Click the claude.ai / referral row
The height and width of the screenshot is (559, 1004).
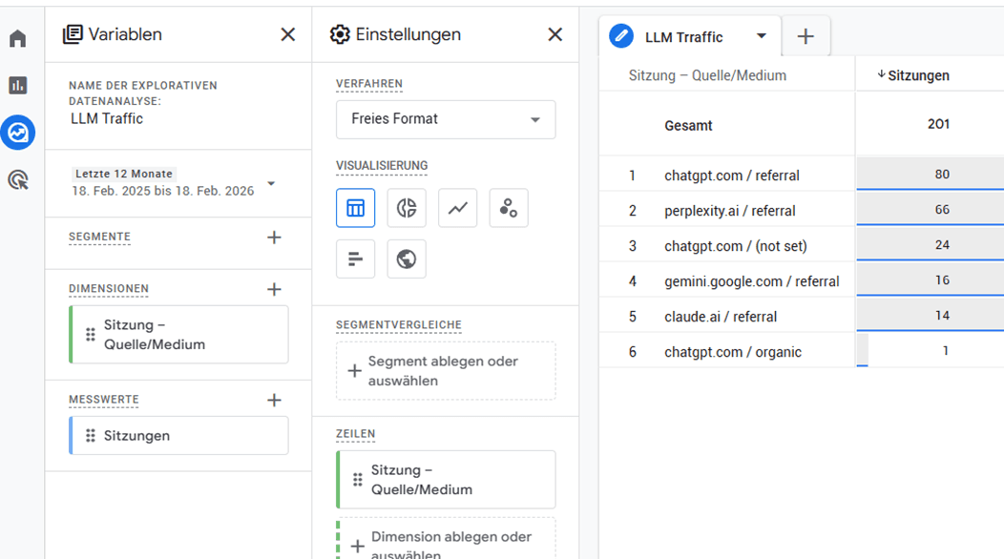tap(802, 316)
